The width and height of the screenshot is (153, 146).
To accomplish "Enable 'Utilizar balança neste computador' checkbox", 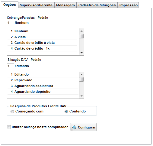I will coord(9,127).
